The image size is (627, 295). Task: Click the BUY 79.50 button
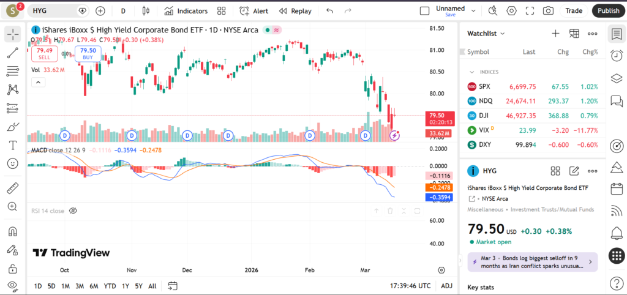(88, 54)
